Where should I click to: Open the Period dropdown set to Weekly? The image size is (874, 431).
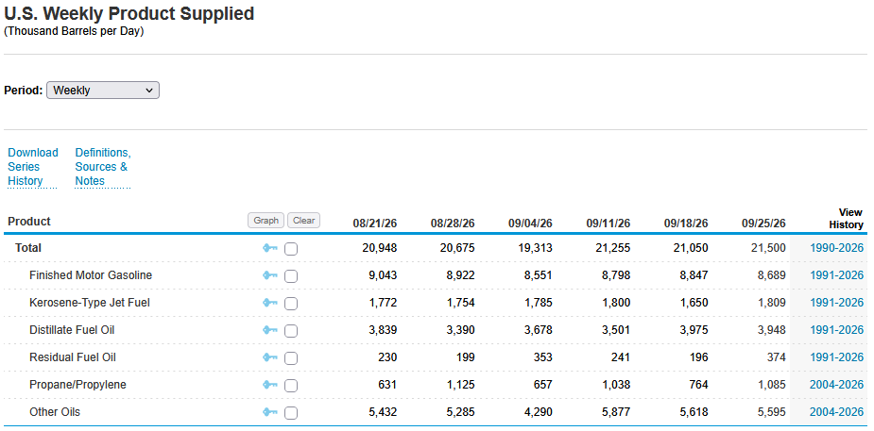(x=103, y=91)
